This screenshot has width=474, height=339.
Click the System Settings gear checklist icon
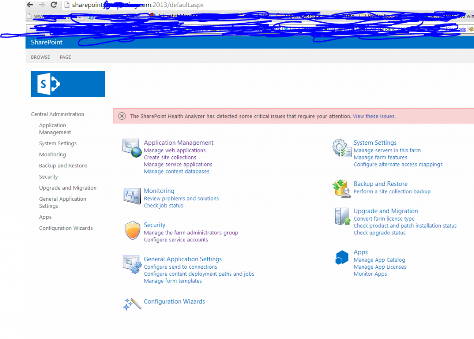point(342,148)
